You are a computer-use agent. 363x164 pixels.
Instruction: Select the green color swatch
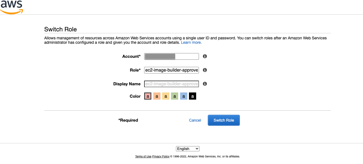point(175,96)
